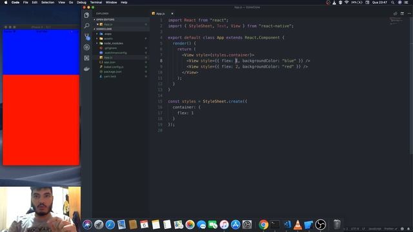Viewport: 413px width, 232px height.
Task: Open the Apple menu
Action: 6,3
